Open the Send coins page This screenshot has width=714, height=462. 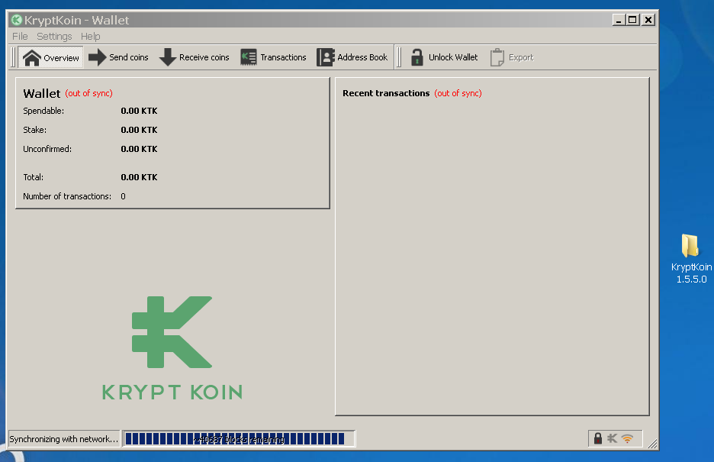coord(118,57)
